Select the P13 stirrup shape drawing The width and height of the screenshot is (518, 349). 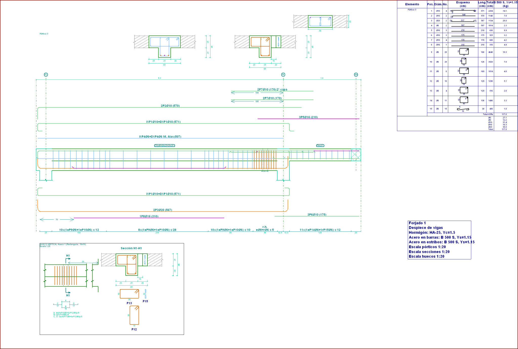pos(129,294)
